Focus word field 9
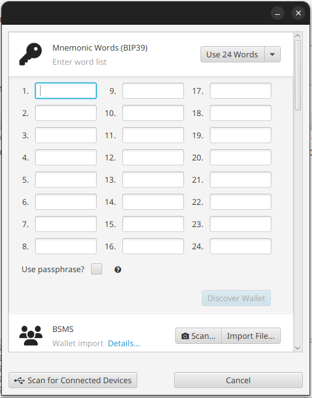Viewport: 312px width, 398px height. (x=153, y=91)
